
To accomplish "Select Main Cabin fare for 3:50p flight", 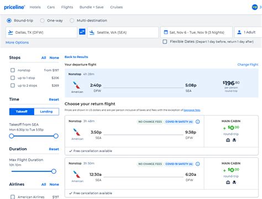I will [x=231, y=131].
